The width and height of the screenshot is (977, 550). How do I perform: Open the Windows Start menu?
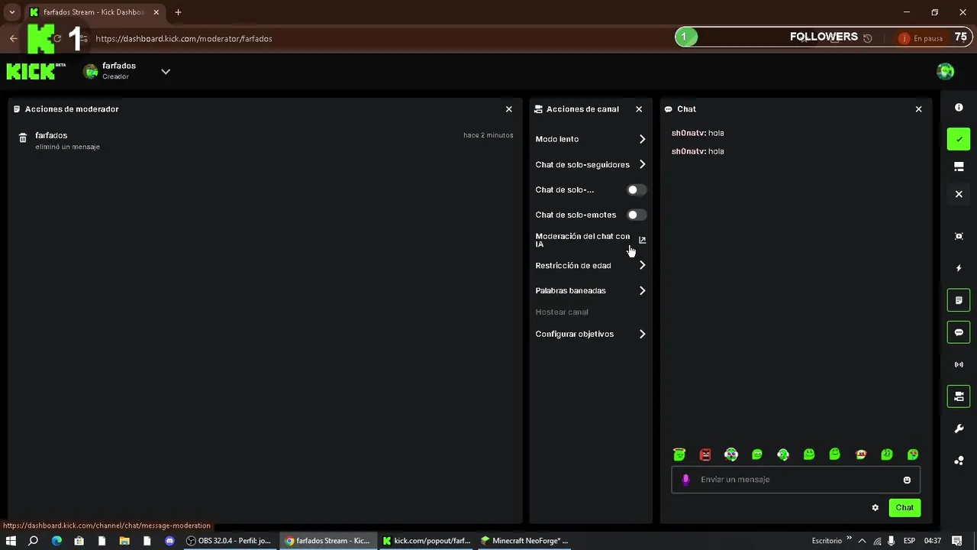(11, 541)
